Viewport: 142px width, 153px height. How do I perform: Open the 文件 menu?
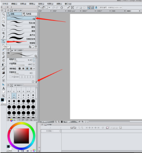5,4
